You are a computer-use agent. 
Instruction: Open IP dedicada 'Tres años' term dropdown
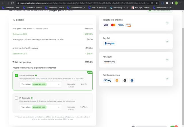click(41, 107)
